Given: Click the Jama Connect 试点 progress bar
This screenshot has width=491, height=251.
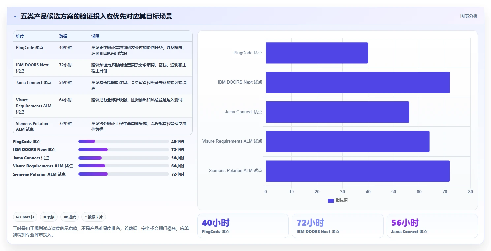Looking at the screenshot, I should point(124,158).
